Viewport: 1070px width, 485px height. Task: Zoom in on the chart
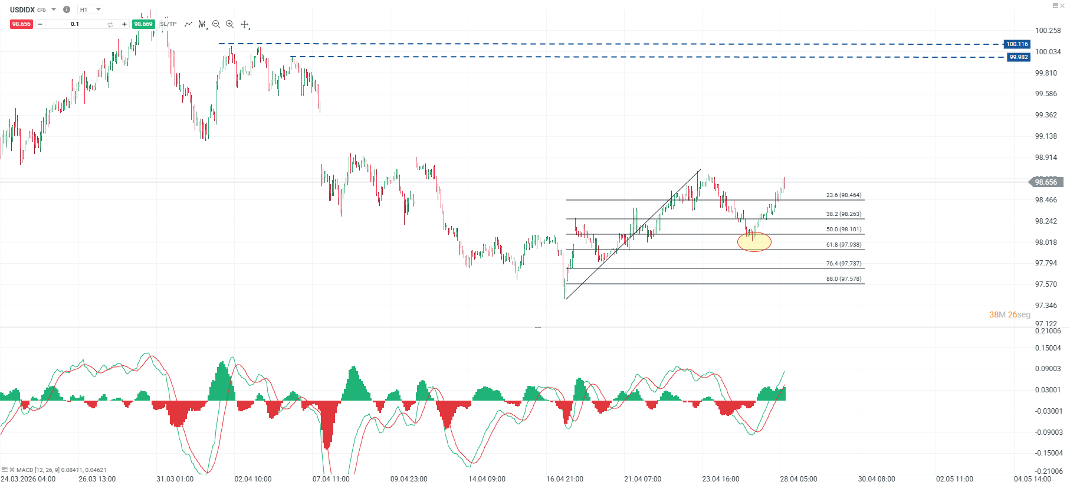229,24
